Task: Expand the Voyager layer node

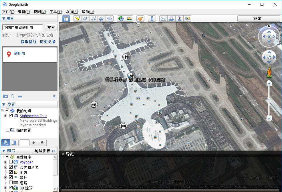Action: click(5, 162)
